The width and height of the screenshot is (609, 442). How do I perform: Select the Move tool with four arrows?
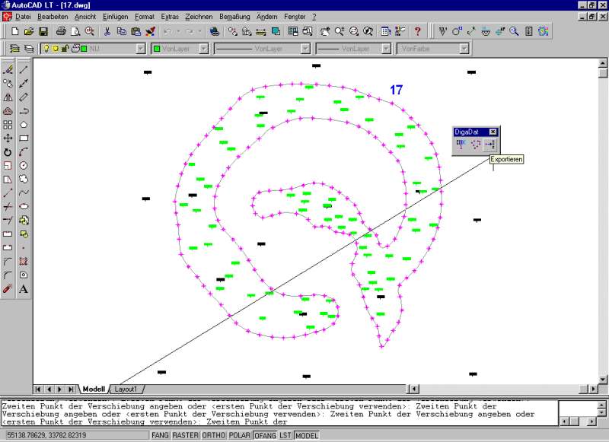(8, 138)
